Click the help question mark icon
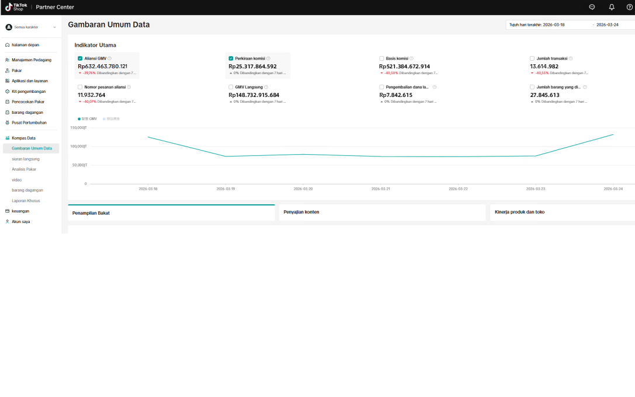 (629, 7)
